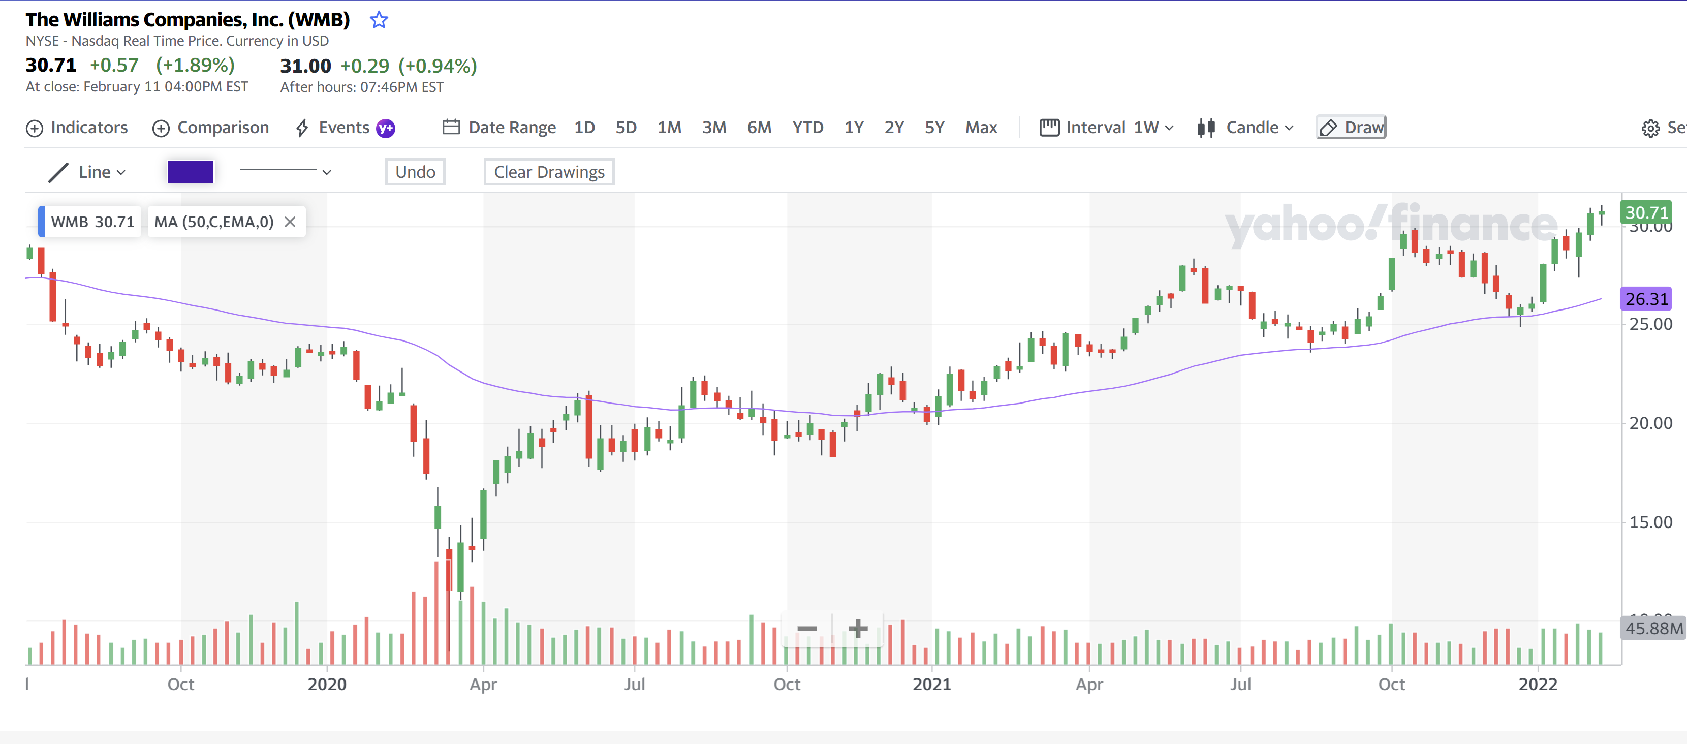
Task: Zoom out chart with minus button
Action: [x=807, y=629]
